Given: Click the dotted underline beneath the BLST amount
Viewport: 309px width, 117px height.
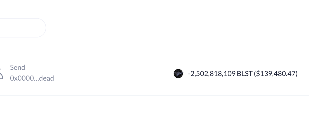Looking at the screenshot, I should (x=243, y=78).
